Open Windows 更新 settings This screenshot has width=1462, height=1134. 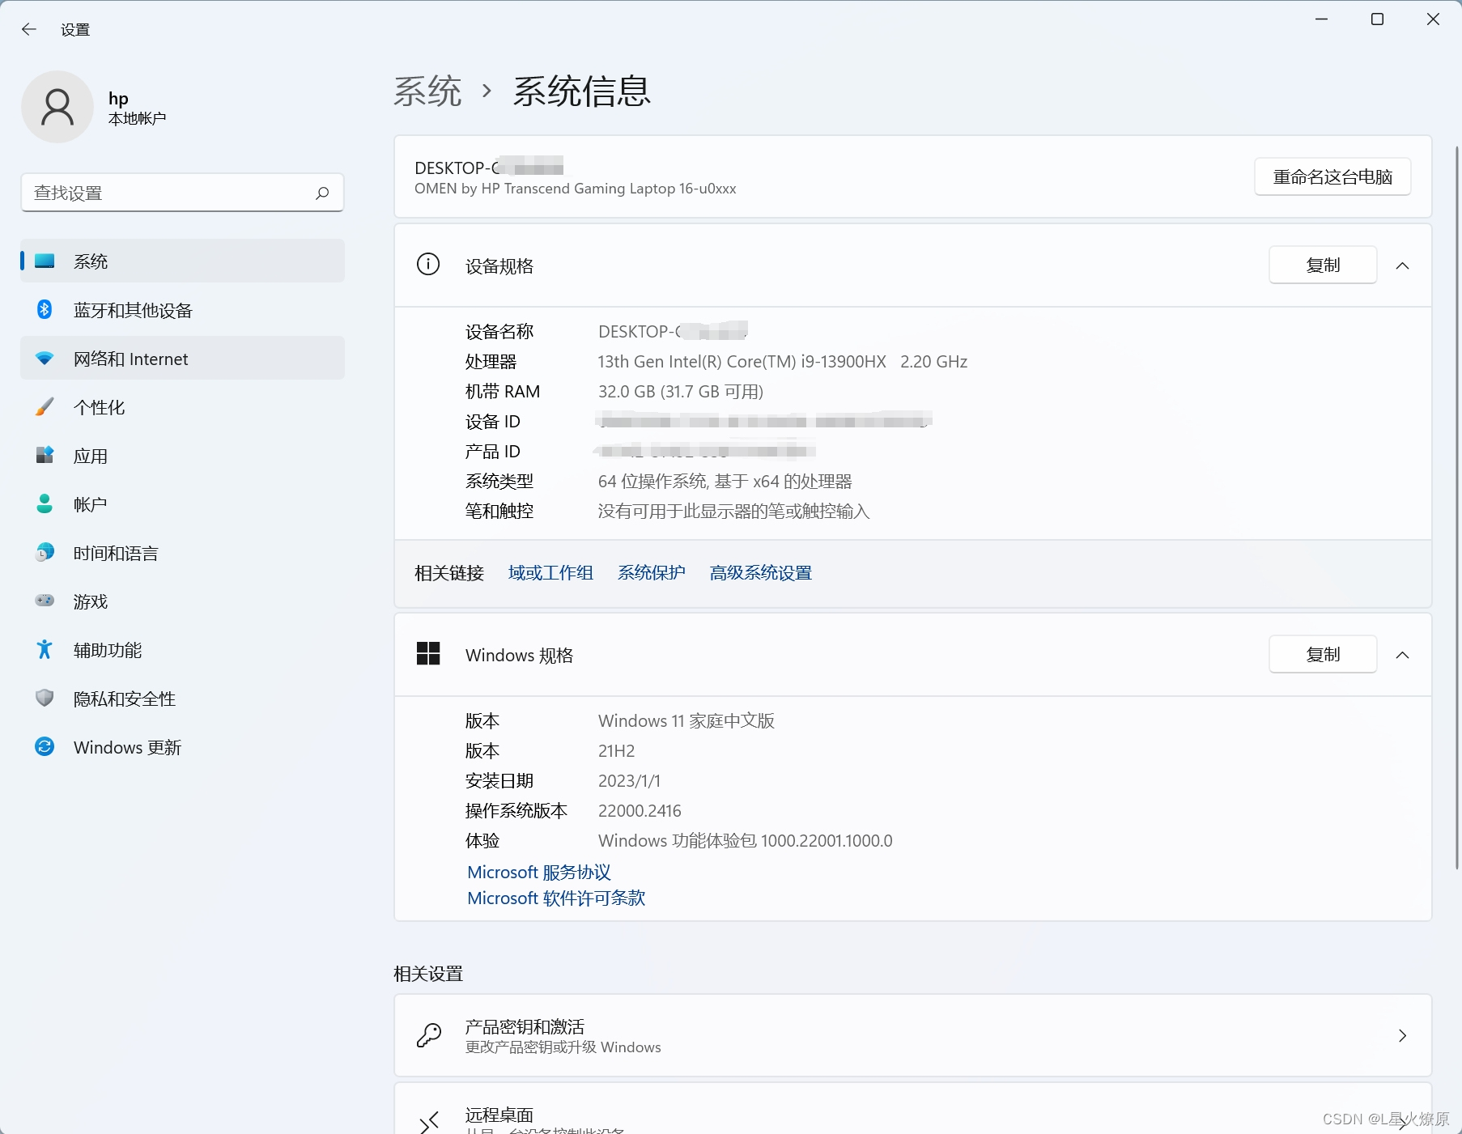pos(183,747)
